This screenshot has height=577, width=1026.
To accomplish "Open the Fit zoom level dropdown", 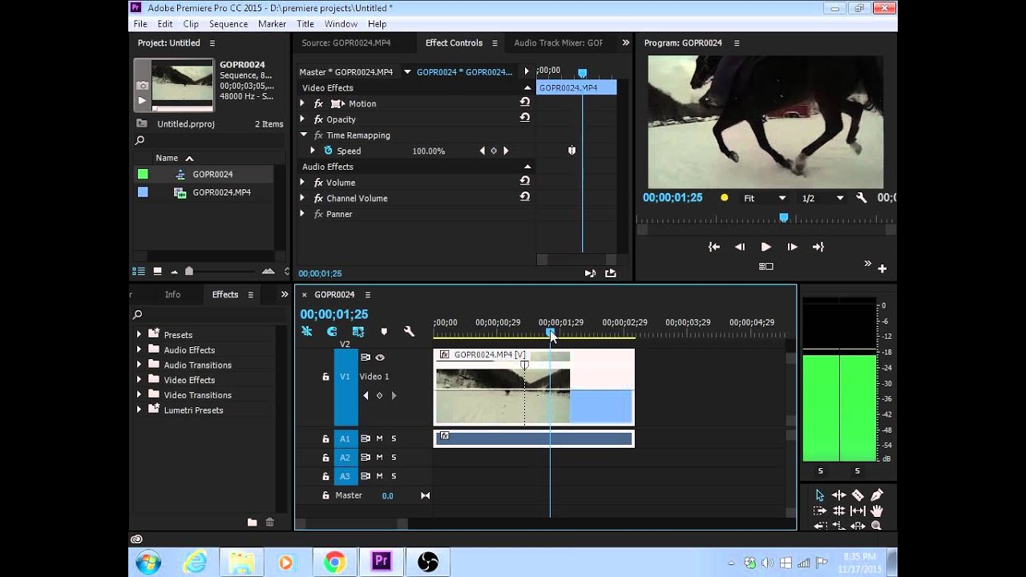I will click(x=764, y=198).
